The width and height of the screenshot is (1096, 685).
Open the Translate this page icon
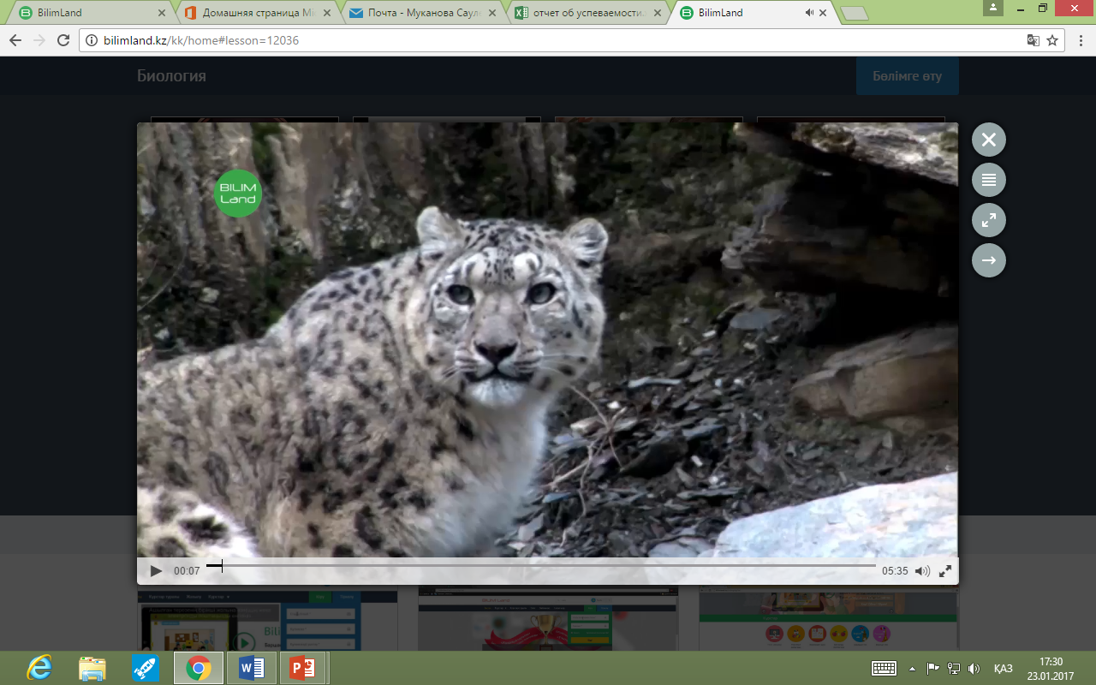[1033, 40]
